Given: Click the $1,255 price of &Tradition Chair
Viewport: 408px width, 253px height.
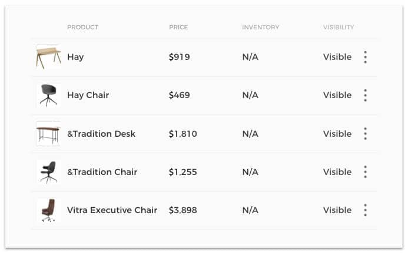Looking at the screenshot, I should [183, 172].
